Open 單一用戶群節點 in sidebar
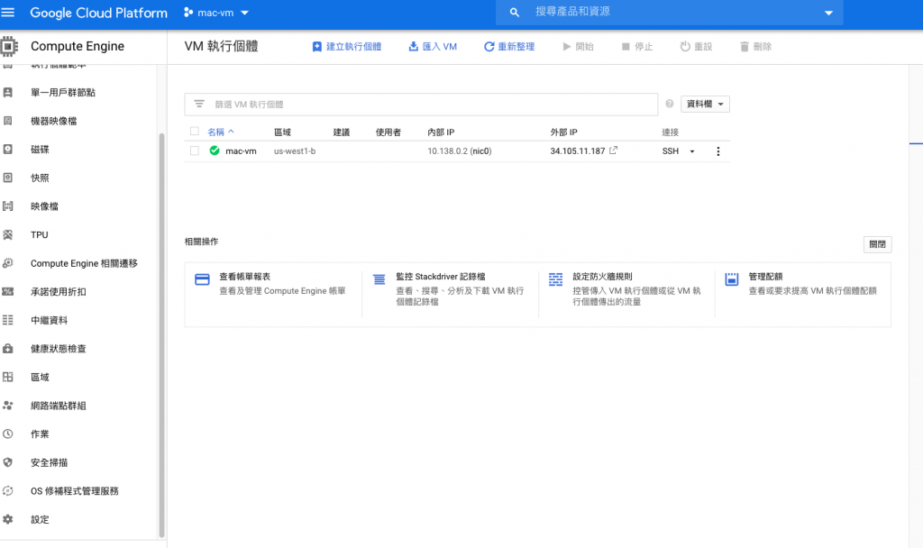This screenshot has height=548, width=923. tap(63, 93)
